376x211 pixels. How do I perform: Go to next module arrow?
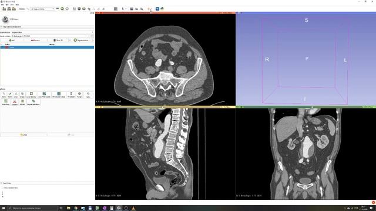[67, 9]
